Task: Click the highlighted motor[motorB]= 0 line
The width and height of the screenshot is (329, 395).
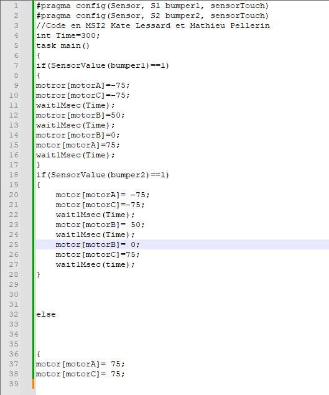Action: pos(182,244)
